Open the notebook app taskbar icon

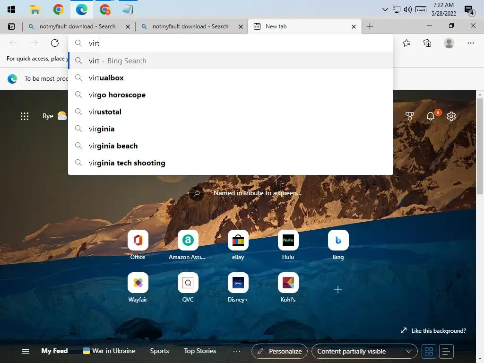(128, 9)
